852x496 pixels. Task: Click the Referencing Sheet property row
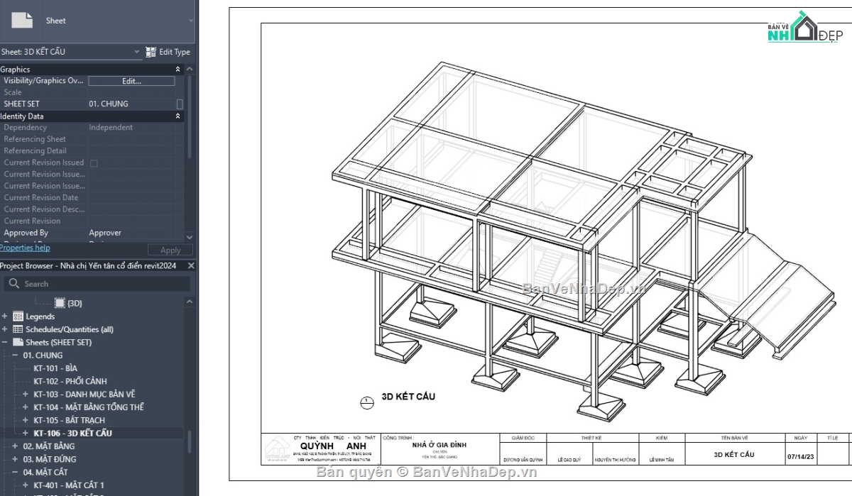point(92,139)
